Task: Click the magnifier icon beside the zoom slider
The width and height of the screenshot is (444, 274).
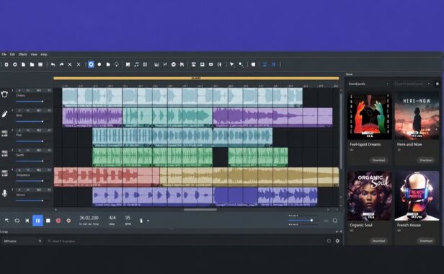Action: pos(335,221)
